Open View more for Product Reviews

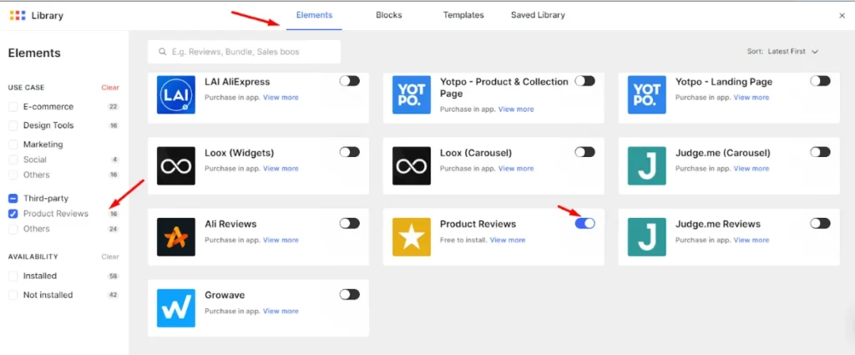pyautogui.click(x=508, y=240)
